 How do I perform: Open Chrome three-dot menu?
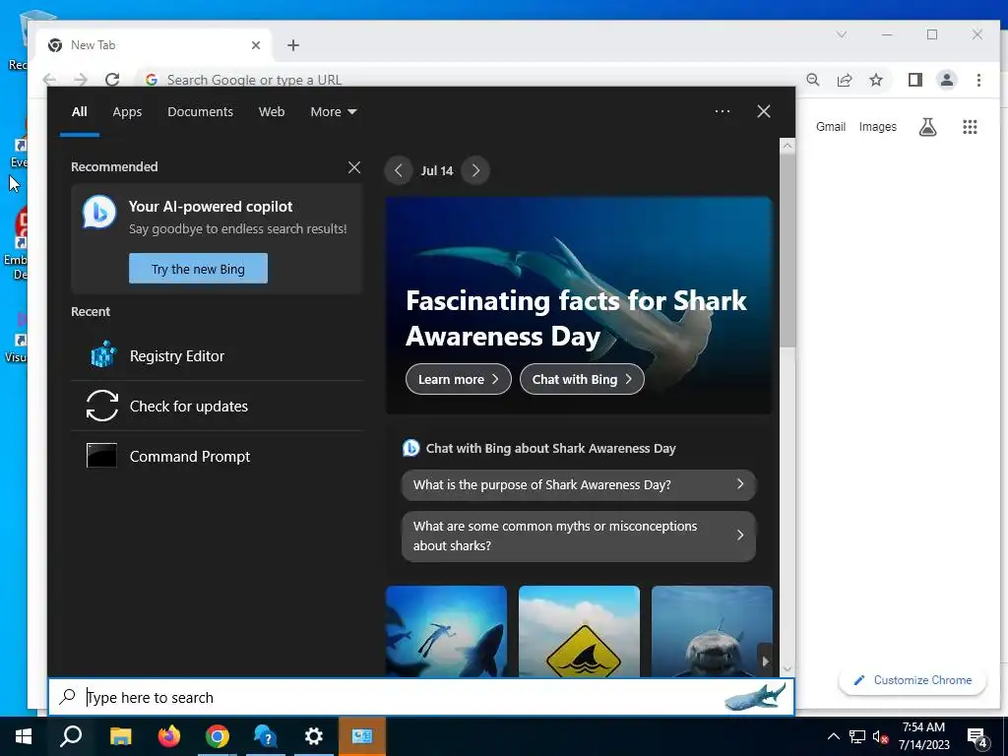click(x=978, y=80)
